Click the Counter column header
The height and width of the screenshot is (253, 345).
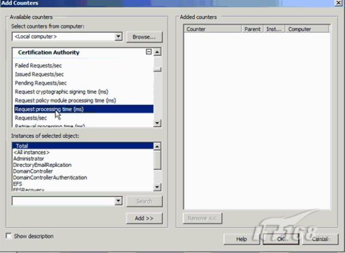(x=212, y=29)
